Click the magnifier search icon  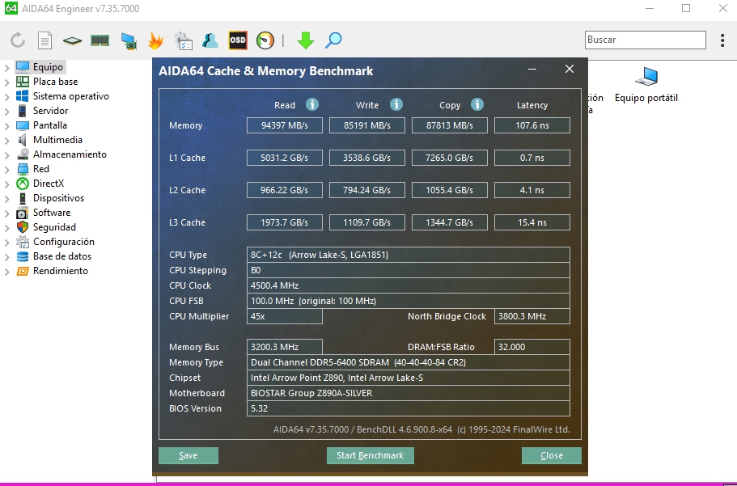(x=333, y=40)
